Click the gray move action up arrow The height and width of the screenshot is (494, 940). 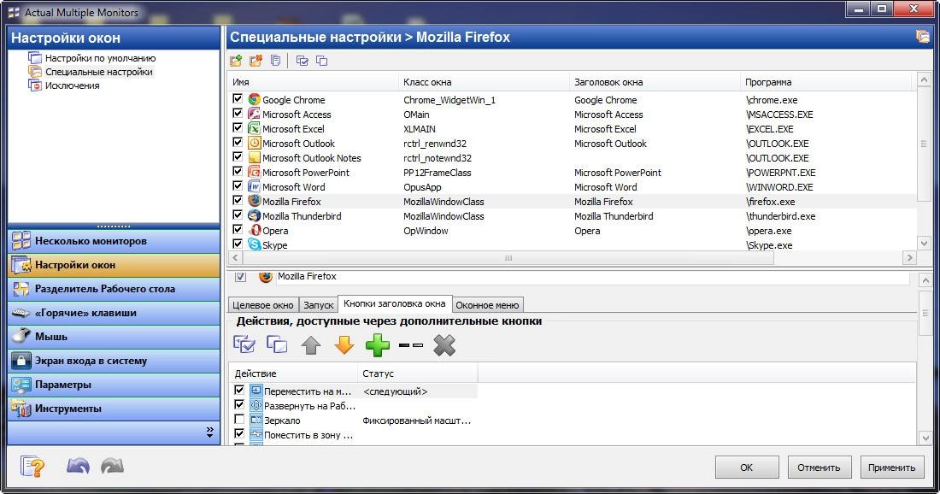click(x=310, y=345)
